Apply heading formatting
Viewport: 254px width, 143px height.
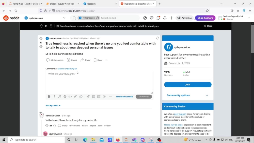coord(88,97)
